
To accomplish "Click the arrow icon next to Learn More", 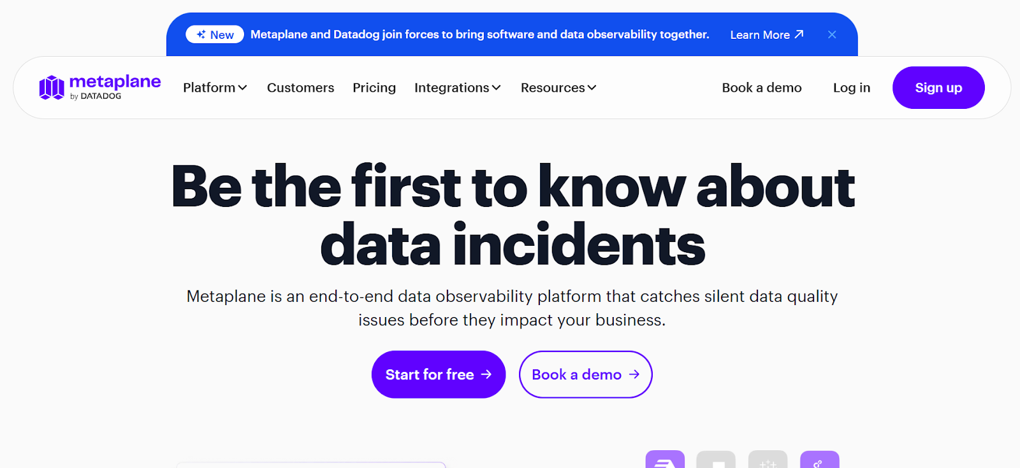I will [800, 34].
